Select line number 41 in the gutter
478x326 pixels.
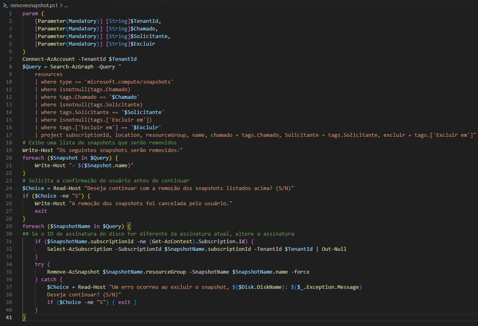tap(9, 317)
